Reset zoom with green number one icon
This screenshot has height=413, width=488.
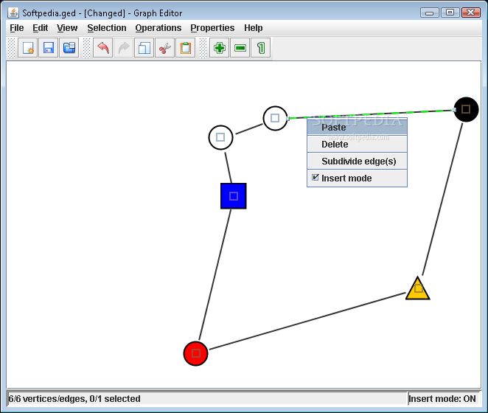[x=261, y=48]
